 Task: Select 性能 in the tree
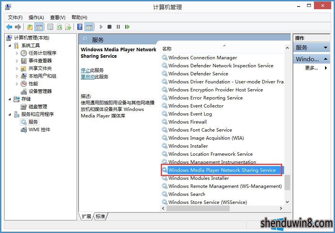pos(33,84)
